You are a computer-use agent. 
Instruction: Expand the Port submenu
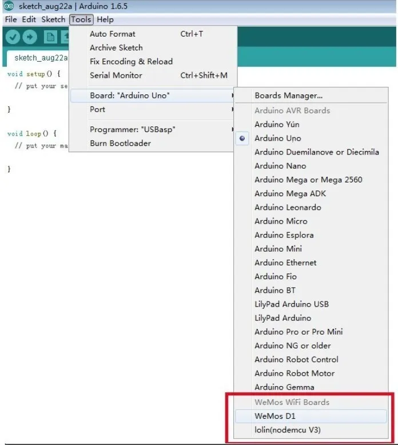152,109
